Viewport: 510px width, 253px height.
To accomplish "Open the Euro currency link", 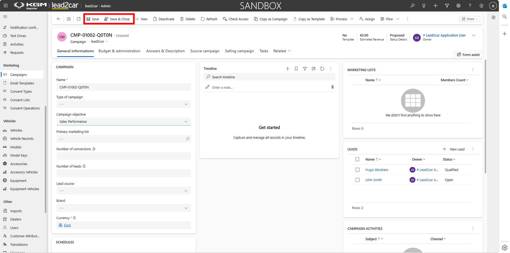I will pos(67,225).
